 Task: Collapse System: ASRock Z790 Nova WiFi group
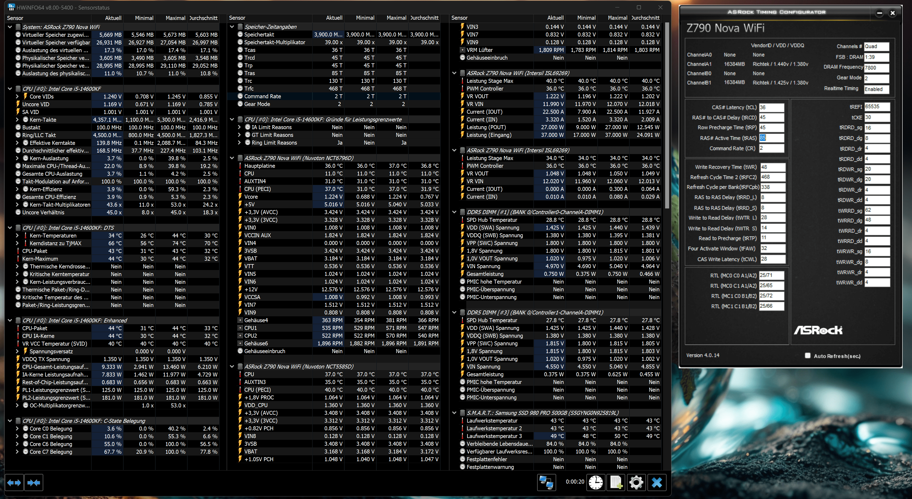(10, 27)
